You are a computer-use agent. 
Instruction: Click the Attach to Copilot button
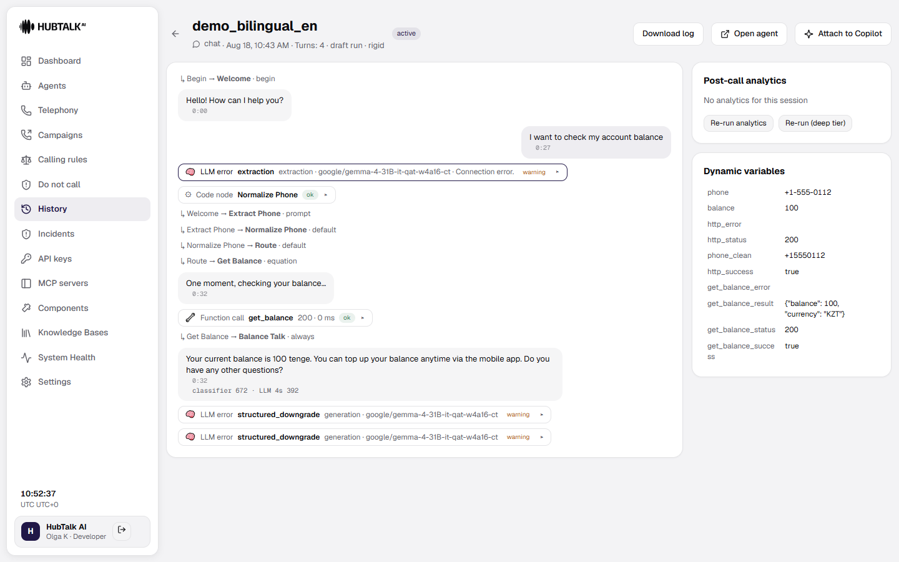pyautogui.click(x=843, y=34)
